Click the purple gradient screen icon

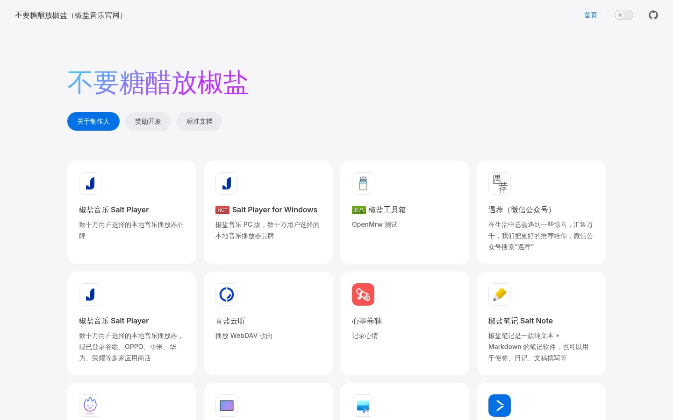(227, 406)
